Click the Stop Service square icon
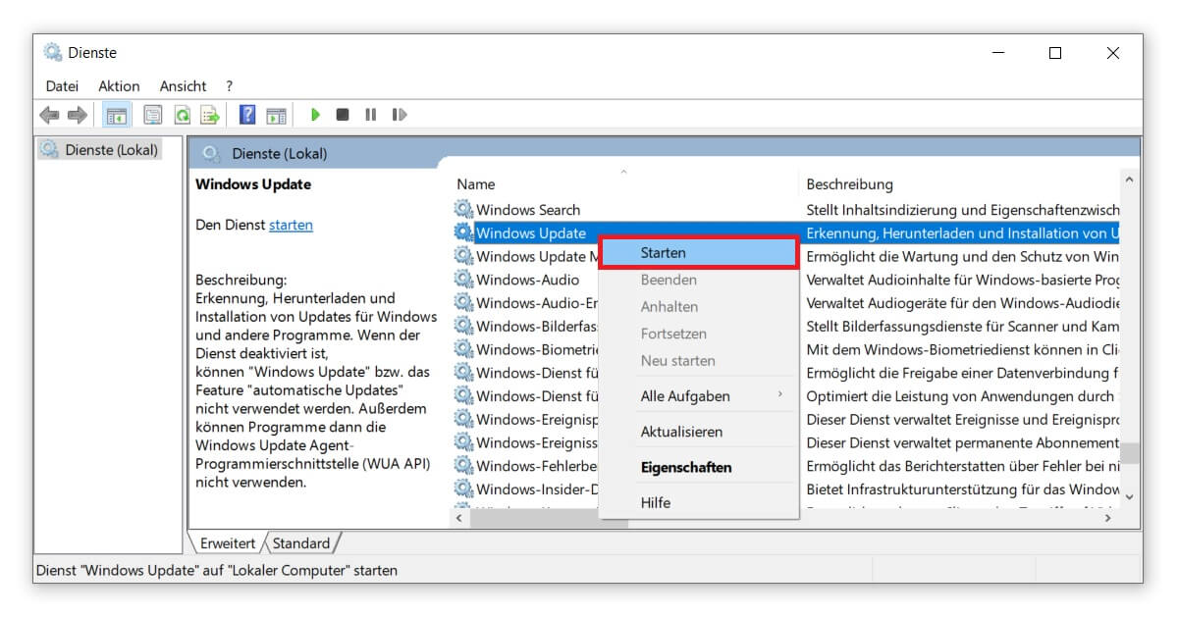 (343, 115)
